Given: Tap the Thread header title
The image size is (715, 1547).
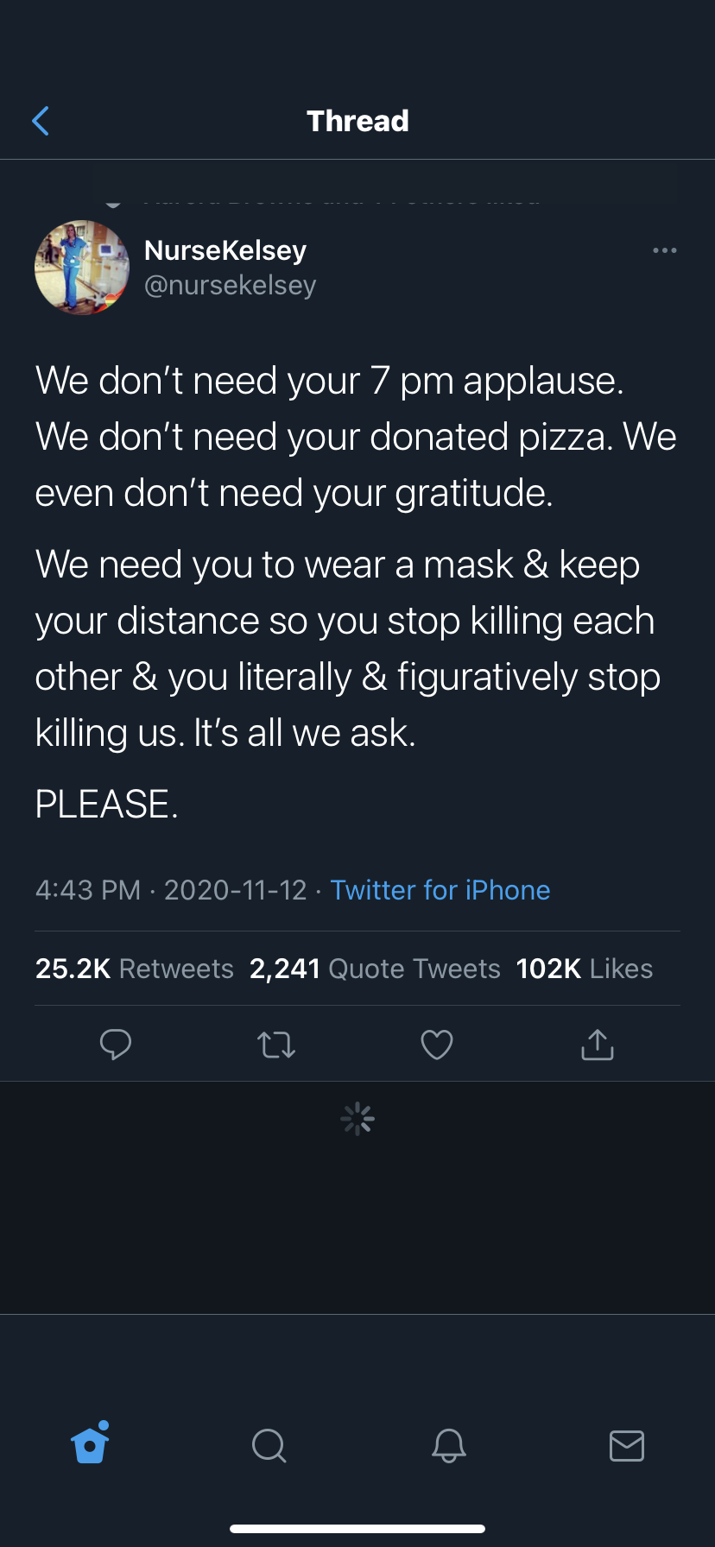Looking at the screenshot, I should click(357, 121).
